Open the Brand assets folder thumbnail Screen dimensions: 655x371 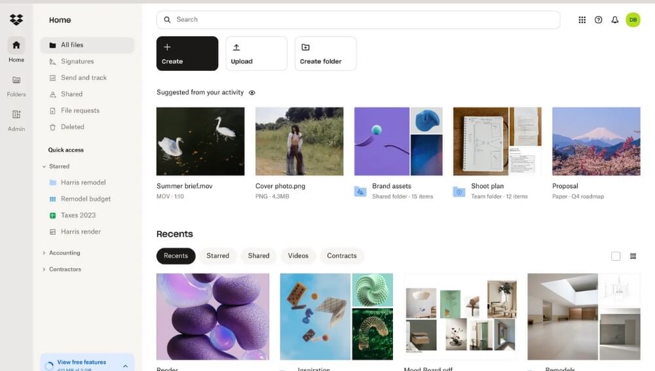point(398,142)
